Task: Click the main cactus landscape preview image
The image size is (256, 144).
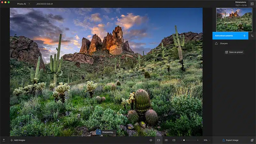Action: pyautogui.click(x=106, y=72)
